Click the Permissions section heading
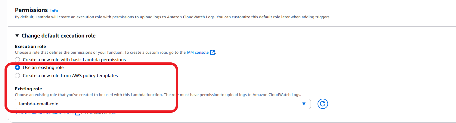The height and width of the screenshot is (123, 456). coord(31,10)
